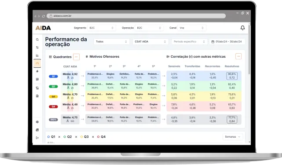
Task: Remove the Q3 chart series with X
Action: (93, 137)
